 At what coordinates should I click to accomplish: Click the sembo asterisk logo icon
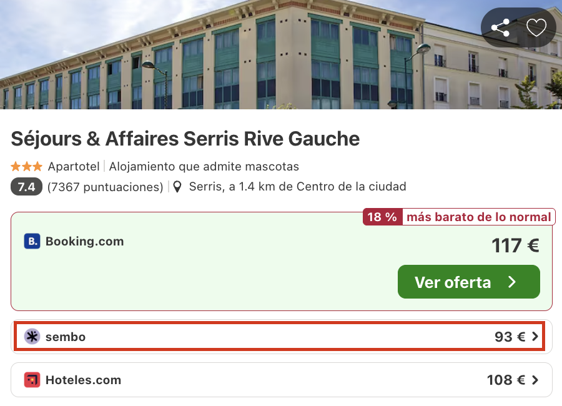32,337
